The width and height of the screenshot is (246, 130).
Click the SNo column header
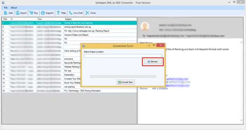click(x=5, y=19)
